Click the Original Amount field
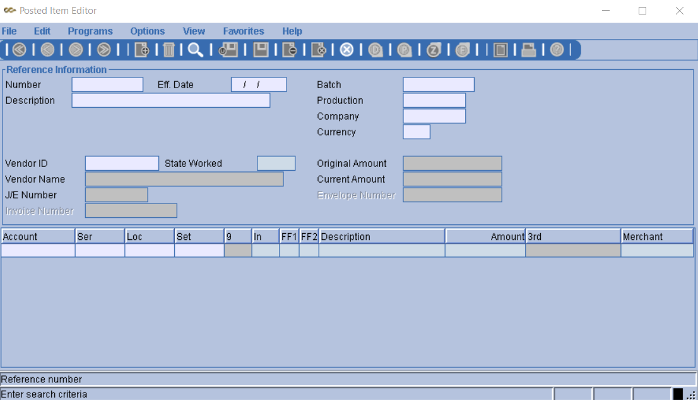Viewport: 698px width, 400px height. coord(453,163)
